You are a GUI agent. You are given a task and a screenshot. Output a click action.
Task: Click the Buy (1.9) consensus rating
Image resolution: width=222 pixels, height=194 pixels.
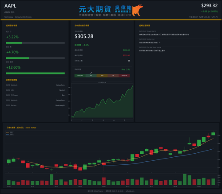(126, 70)
